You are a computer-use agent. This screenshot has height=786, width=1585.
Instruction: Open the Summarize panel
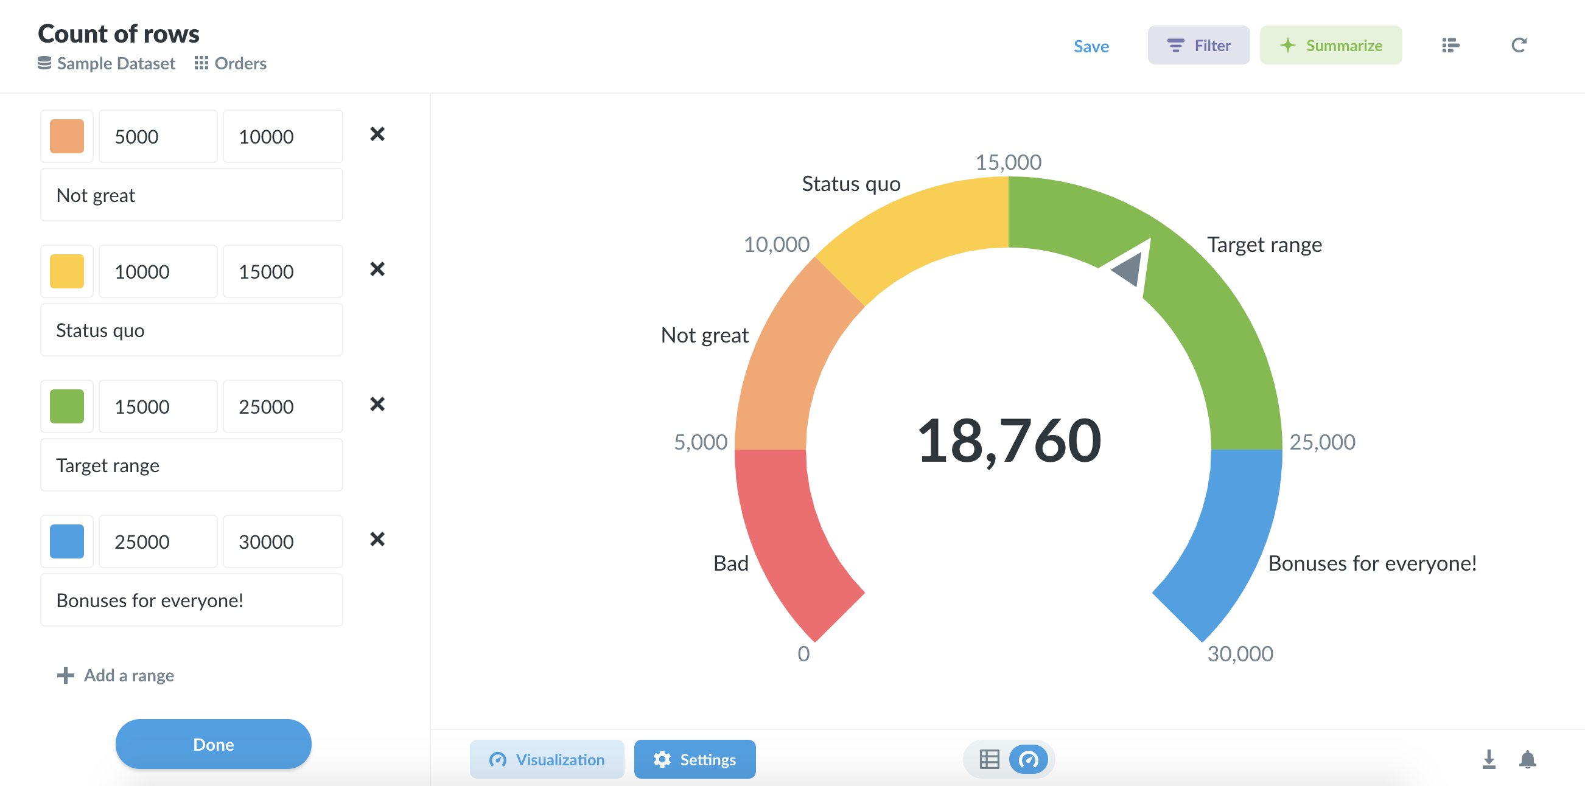[x=1331, y=46]
